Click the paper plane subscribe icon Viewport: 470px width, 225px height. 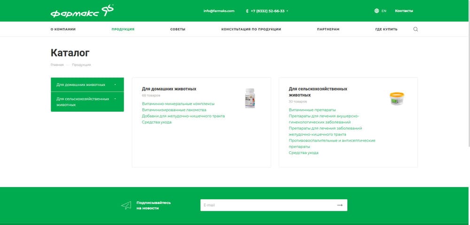[x=126, y=205]
